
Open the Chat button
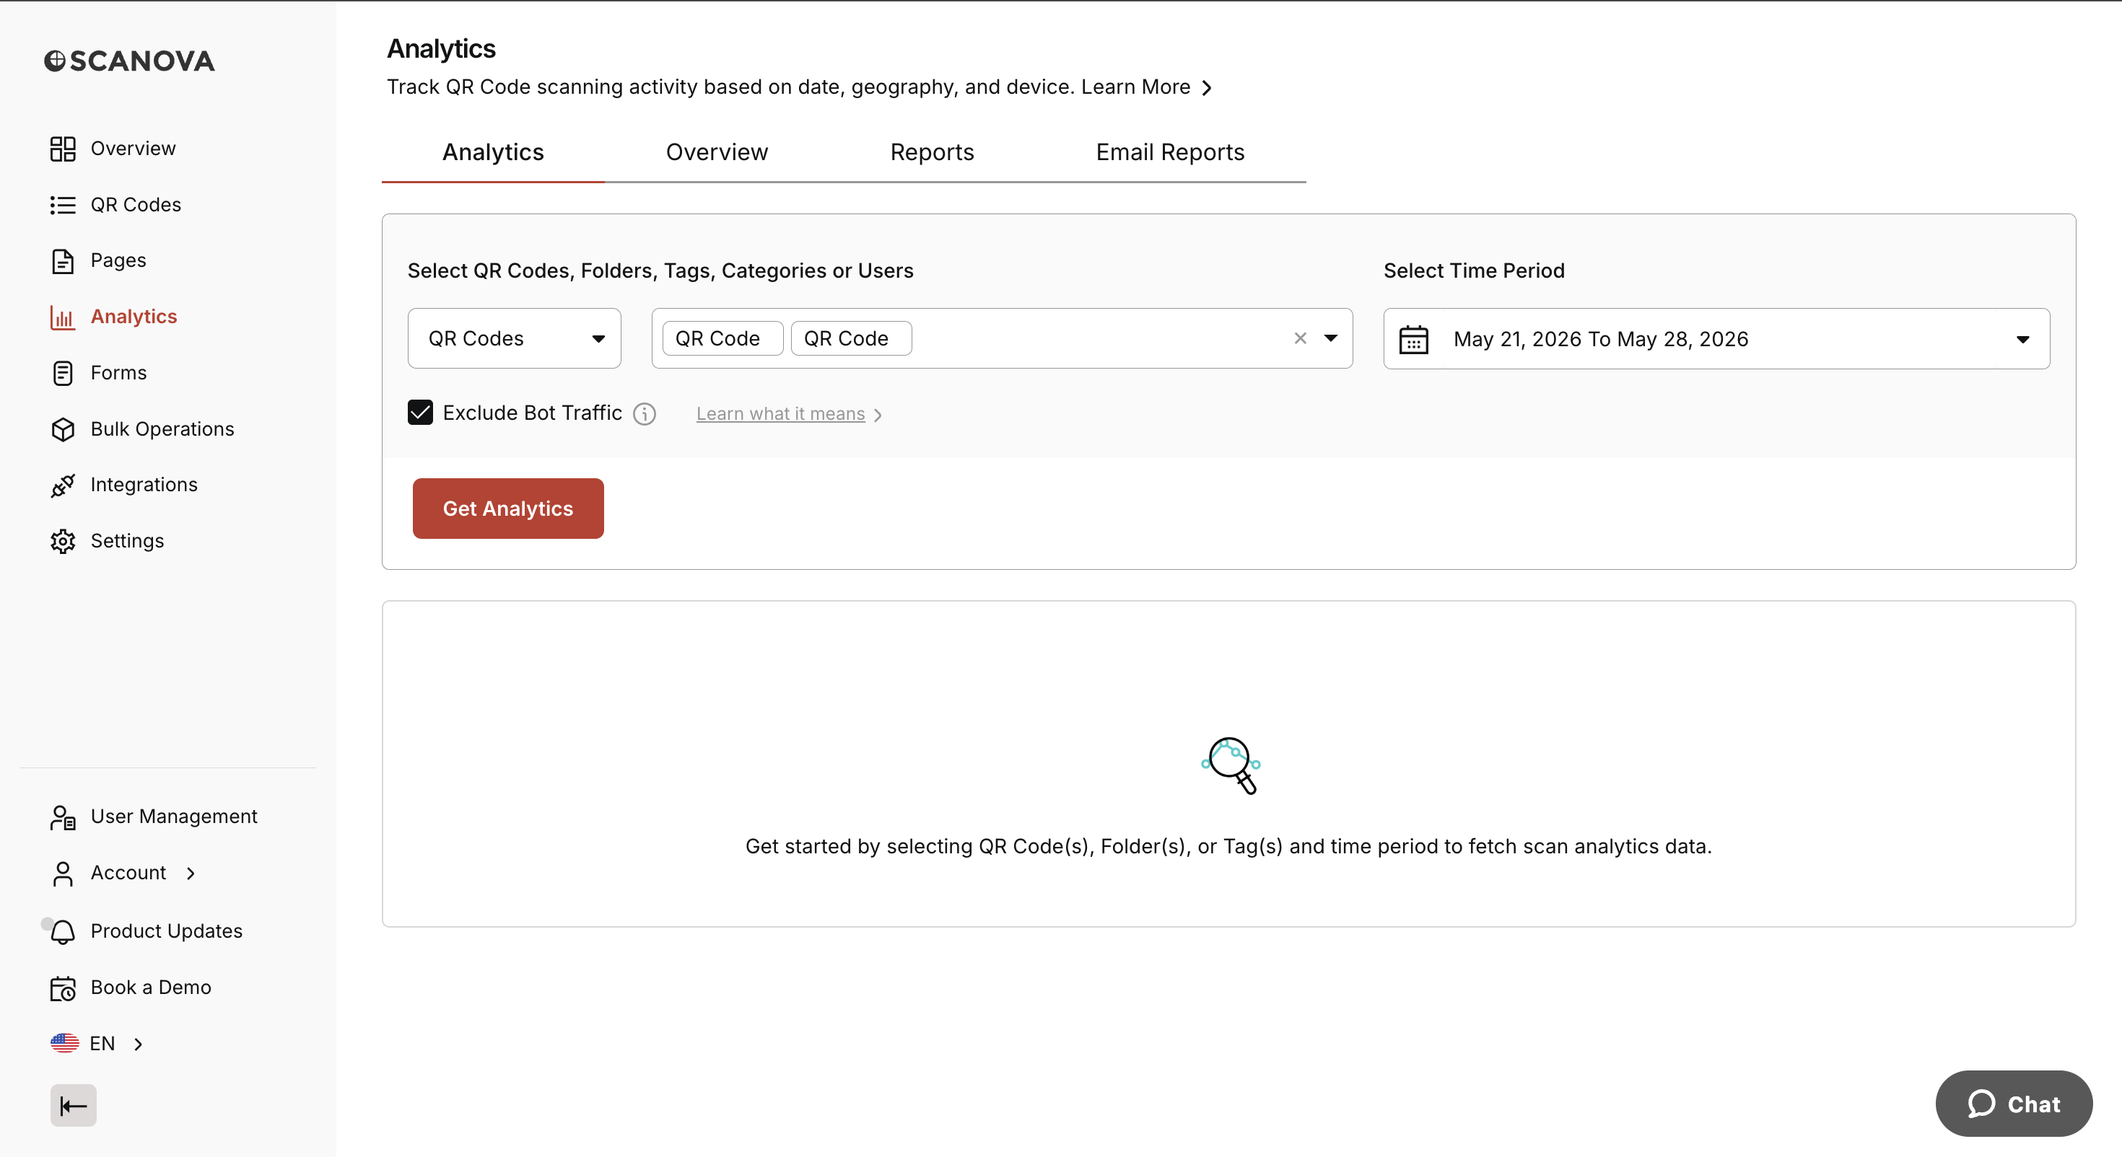pyautogui.click(x=2013, y=1104)
